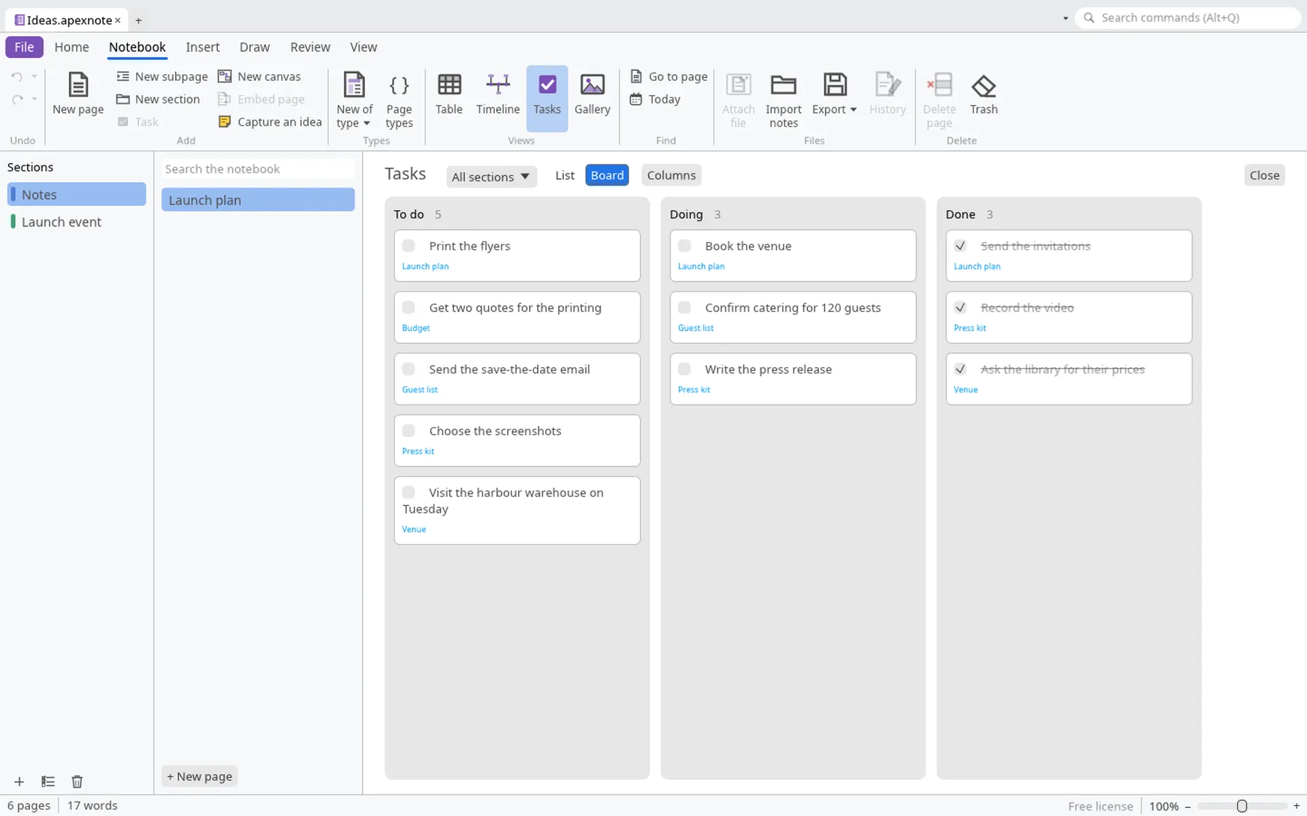
Task: Open the Gallery view
Action: point(592,94)
